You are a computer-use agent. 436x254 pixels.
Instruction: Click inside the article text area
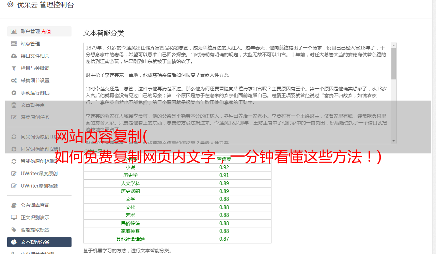[237, 93]
